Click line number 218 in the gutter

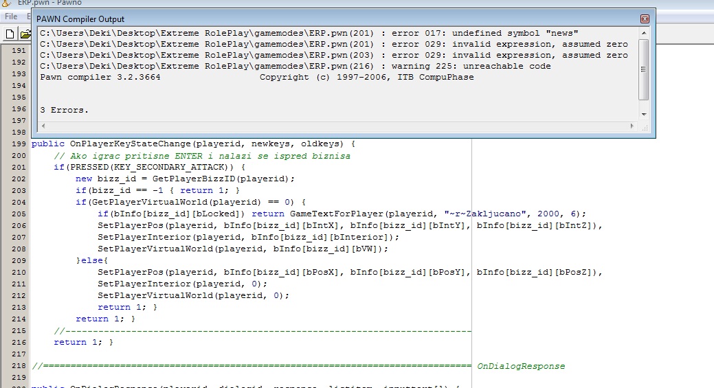[x=19, y=366]
